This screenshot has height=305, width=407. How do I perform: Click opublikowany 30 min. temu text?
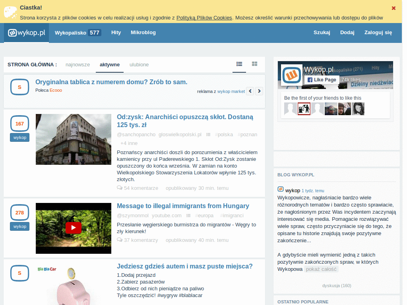197,188
